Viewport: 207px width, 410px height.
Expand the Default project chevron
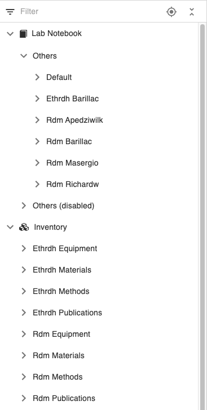coord(37,77)
